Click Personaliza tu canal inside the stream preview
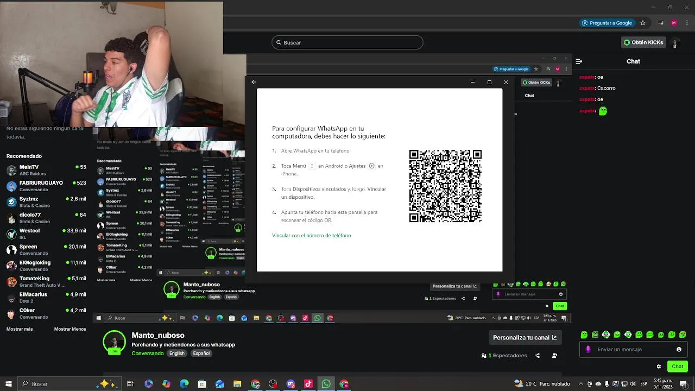 (454, 286)
